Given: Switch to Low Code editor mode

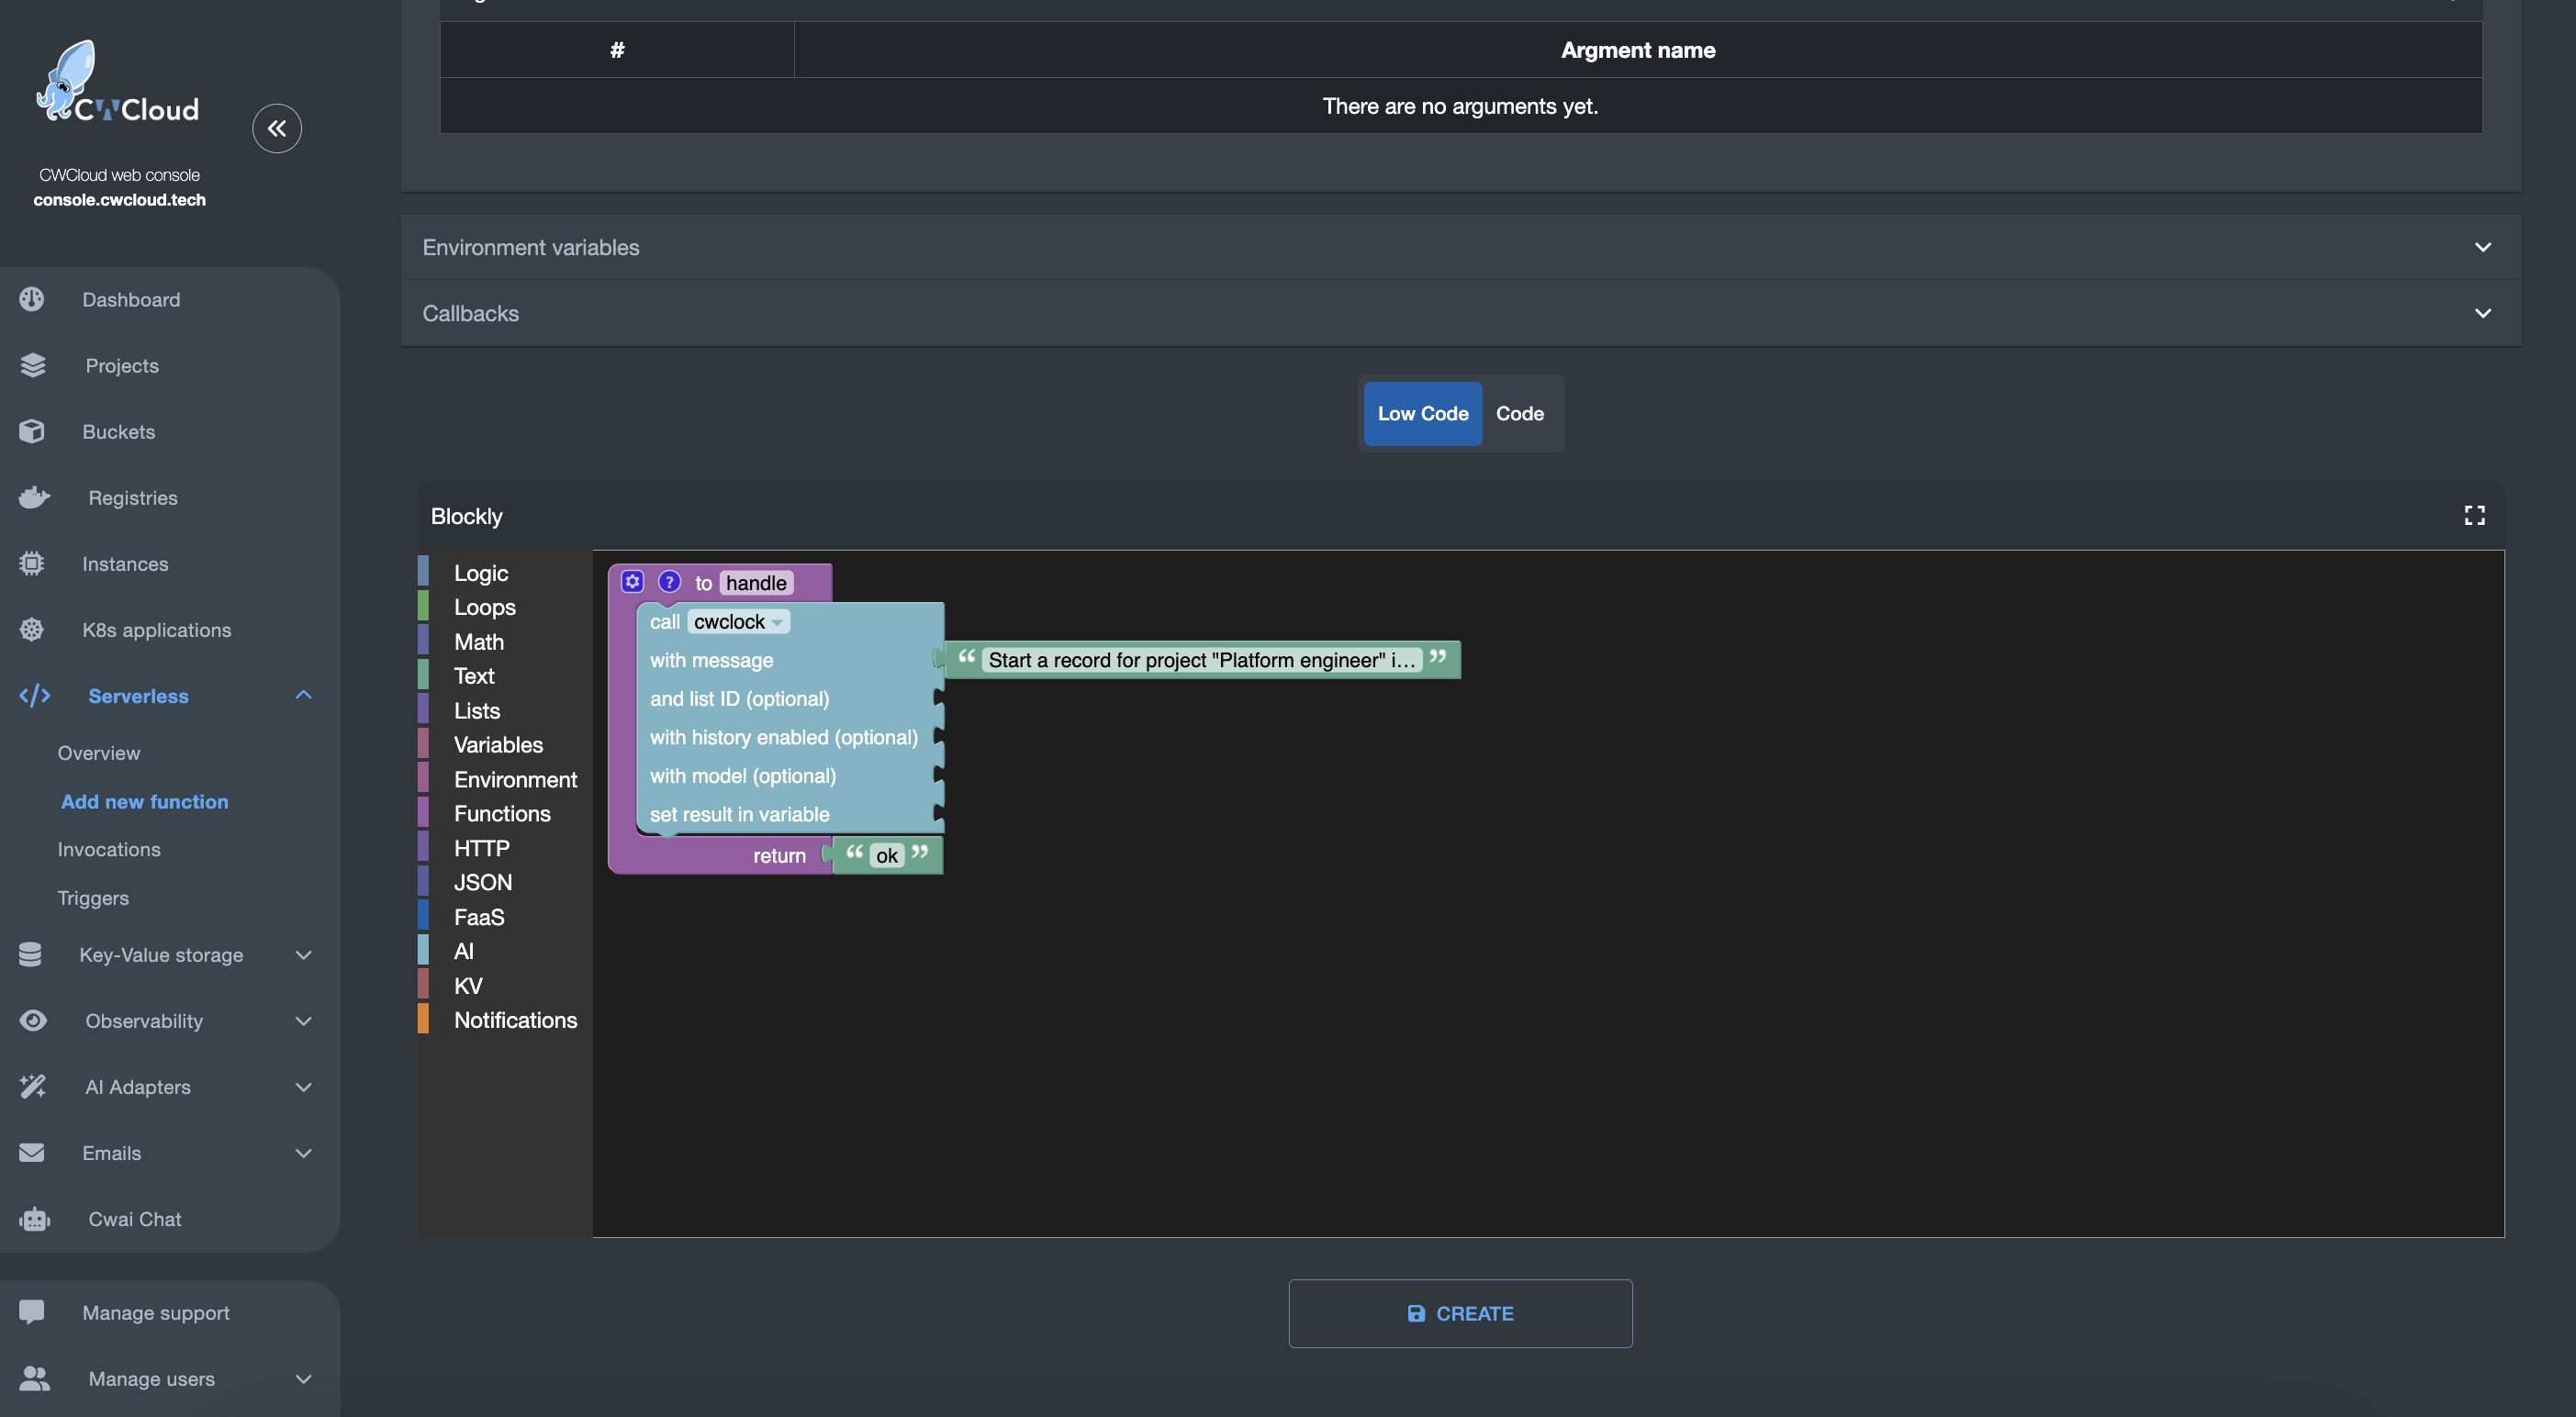Looking at the screenshot, I should point(1422,413).
